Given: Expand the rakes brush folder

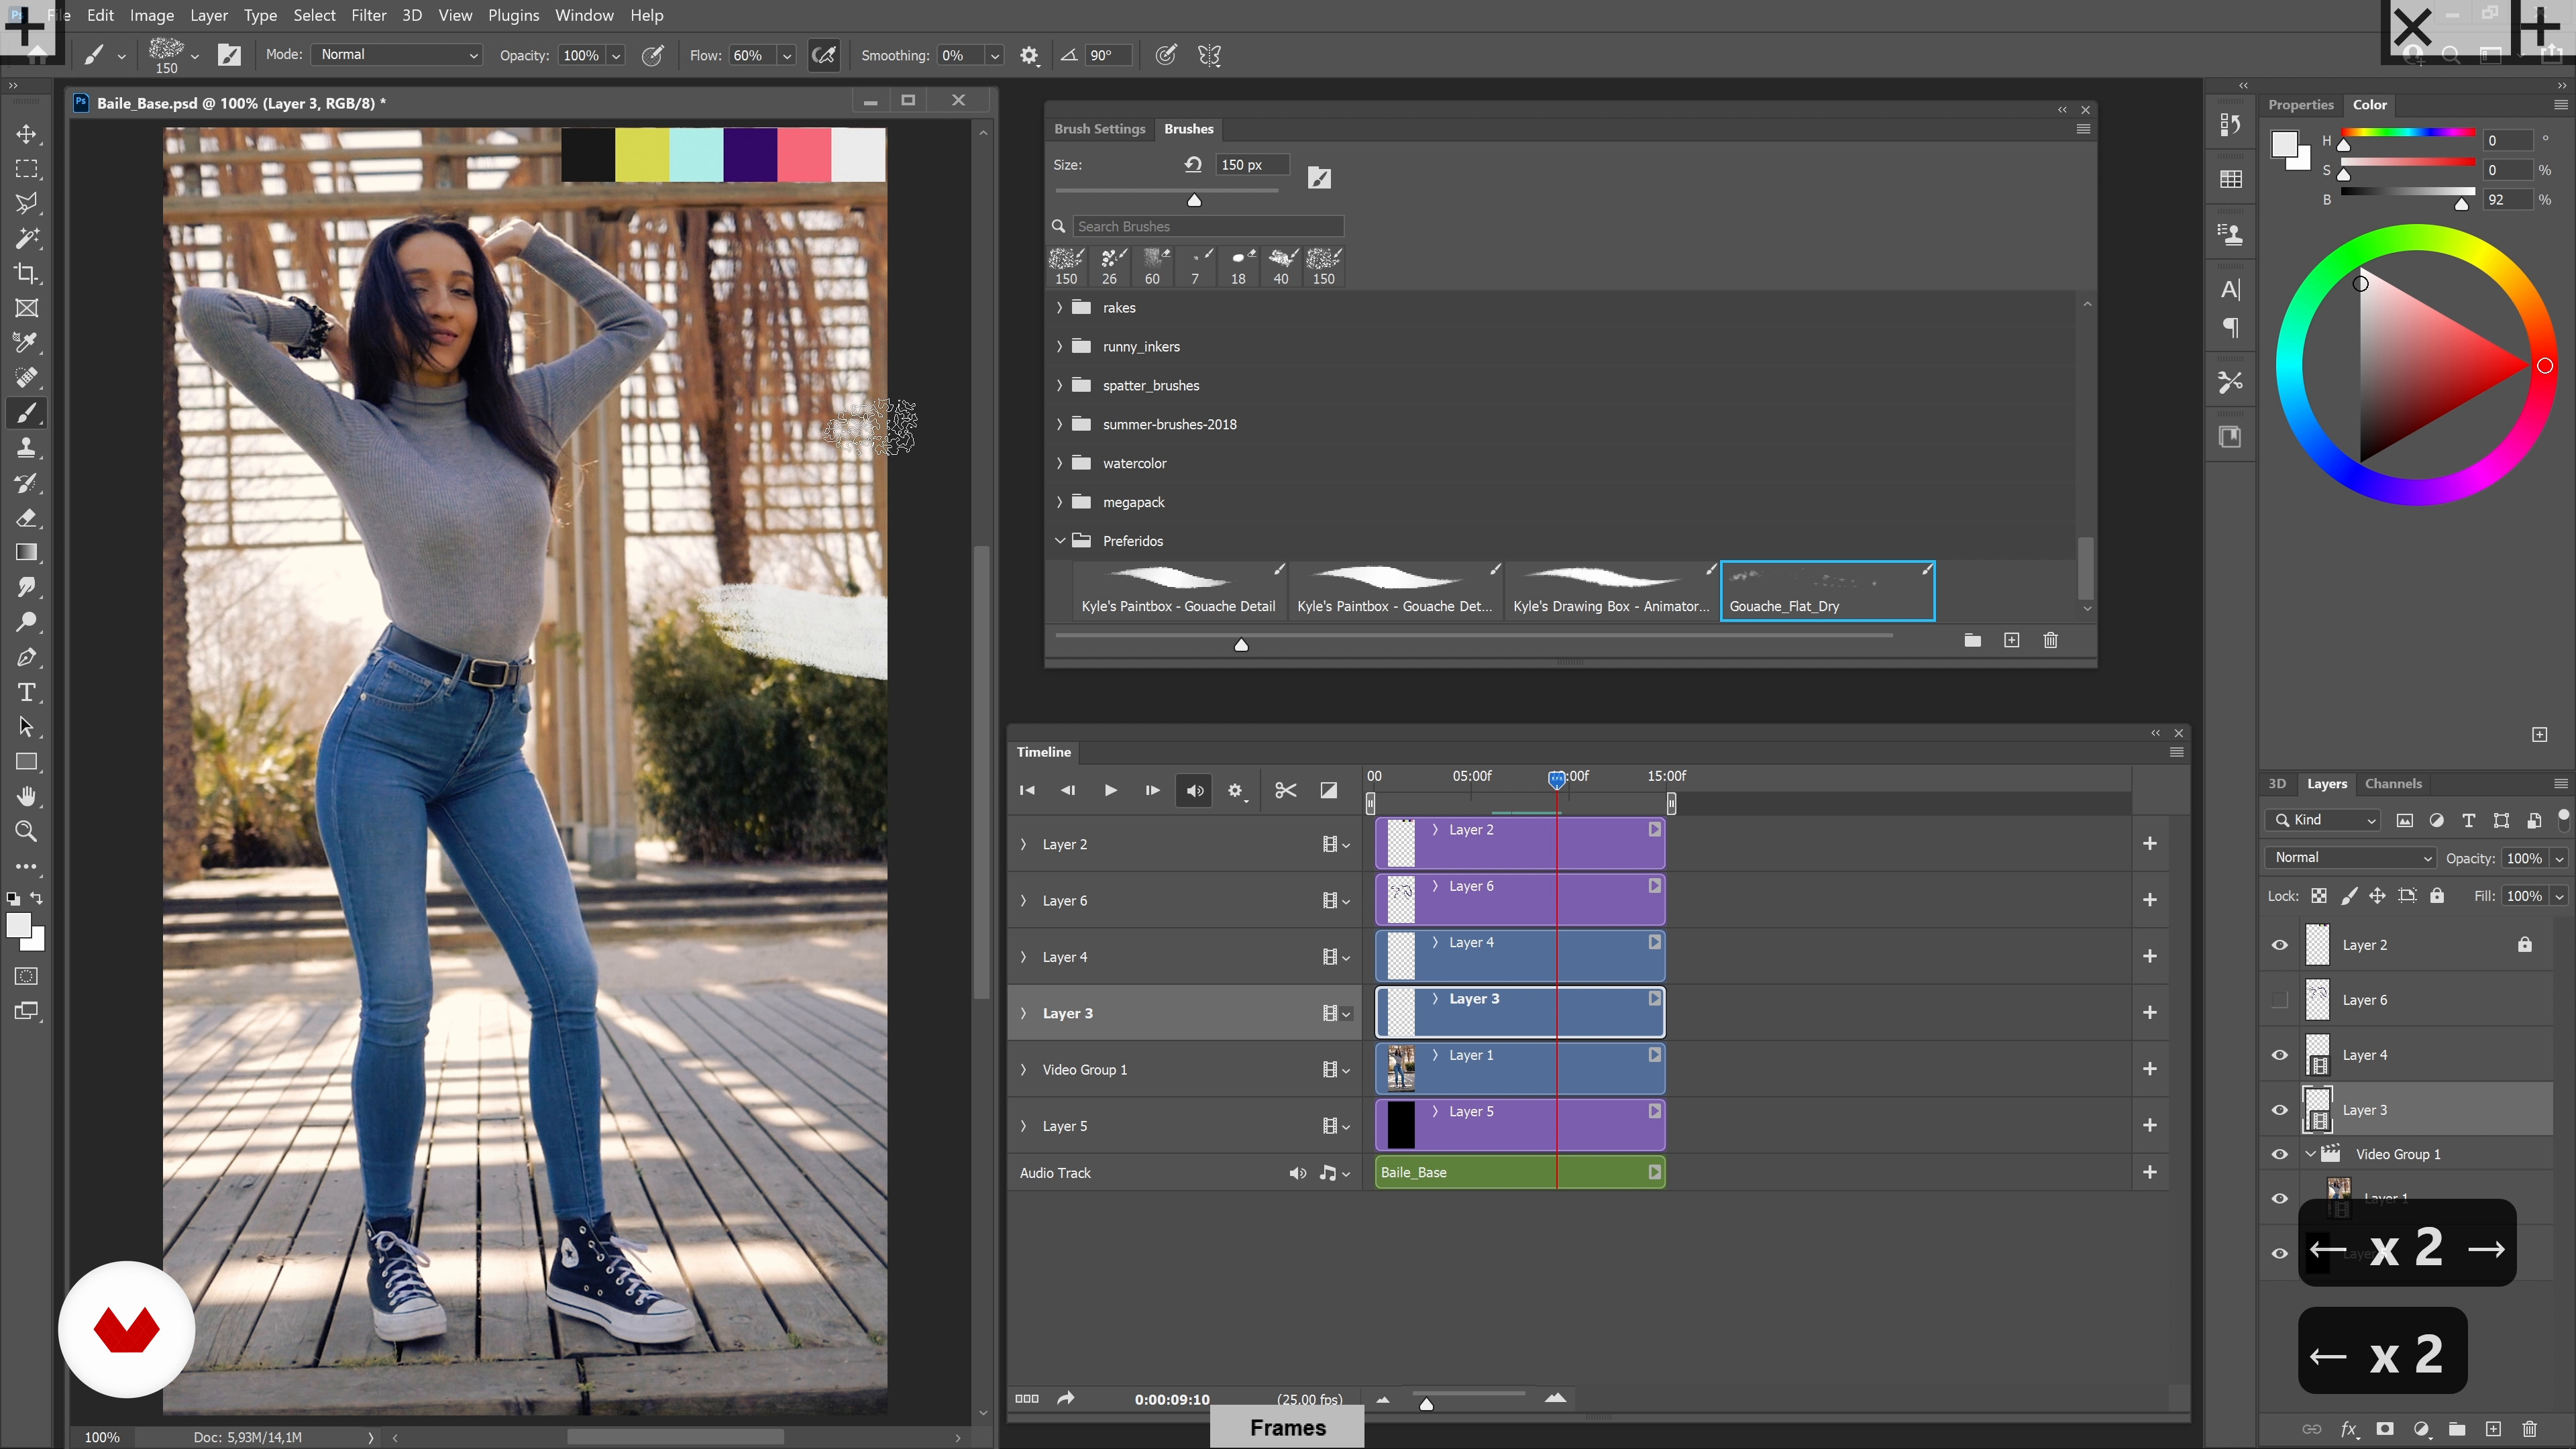Looking at the screenshot, I should [1059, 308].
